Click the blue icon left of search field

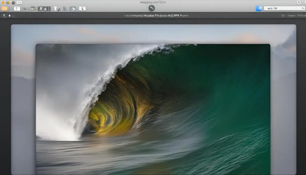pos(259,8)
